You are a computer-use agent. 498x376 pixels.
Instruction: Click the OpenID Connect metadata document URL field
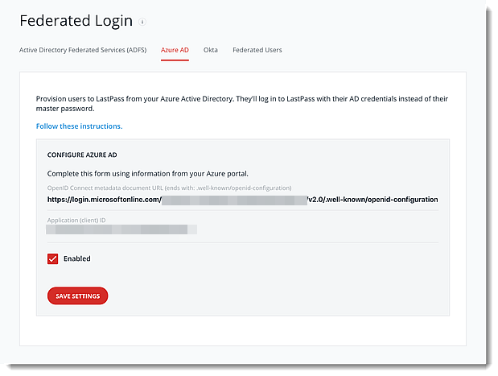tap(243, 200)
